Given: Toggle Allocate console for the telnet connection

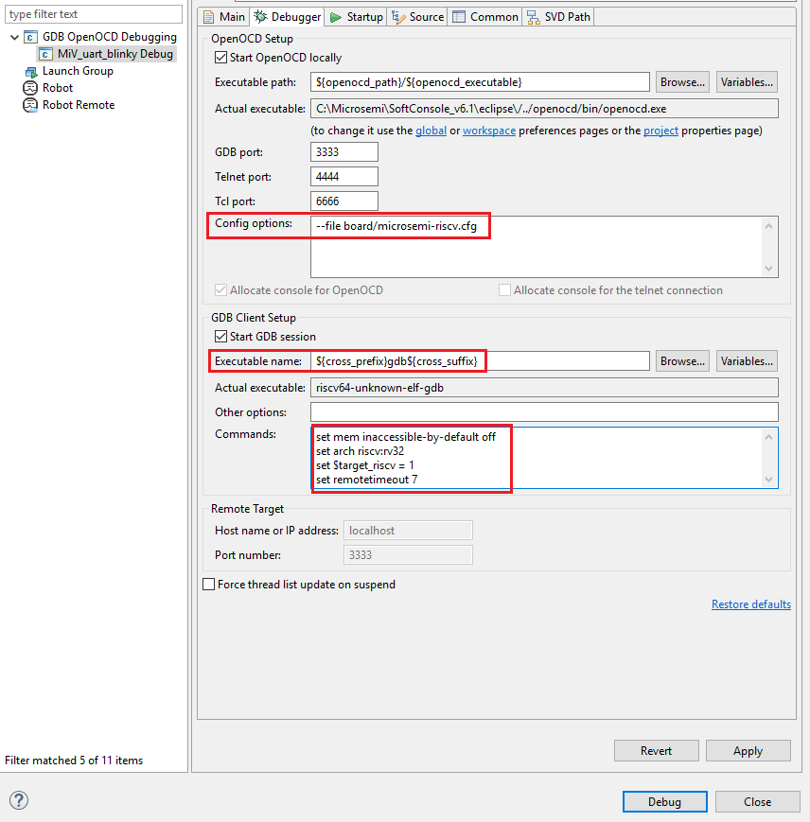Looking at the screenshot, I should (504, 289).
